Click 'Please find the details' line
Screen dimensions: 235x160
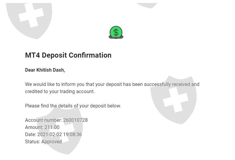73,106
